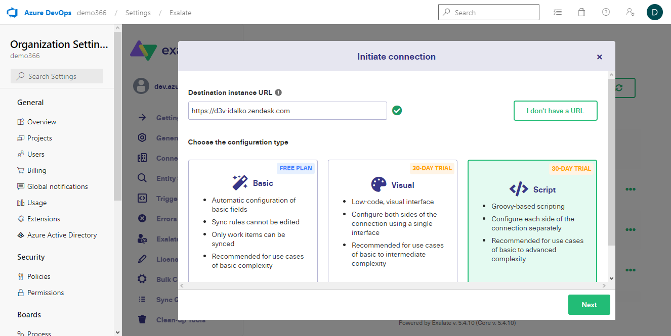Open Overview in Organization Settings
The width and height of the screenshot is (671, 336).
pos(41,122)
